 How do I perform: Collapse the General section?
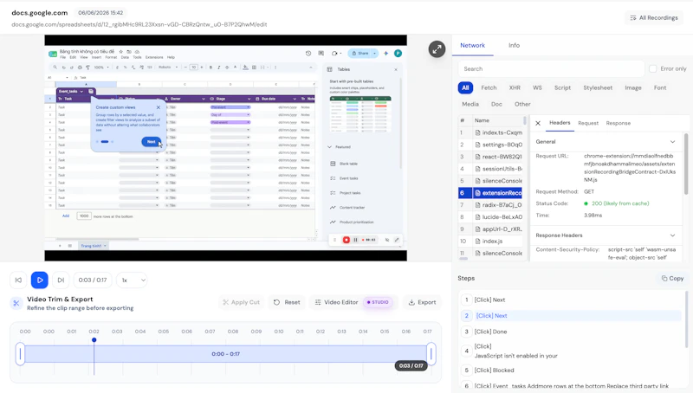672,142
